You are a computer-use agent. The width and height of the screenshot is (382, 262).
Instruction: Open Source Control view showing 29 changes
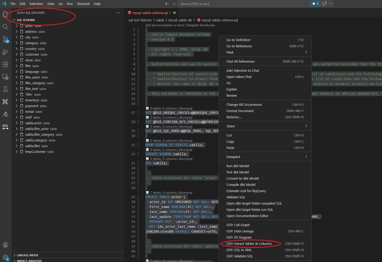pyautogui.click(x=5, y=40)
